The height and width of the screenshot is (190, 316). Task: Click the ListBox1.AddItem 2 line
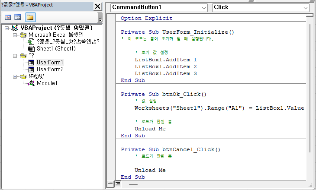[x=165, y=66]
